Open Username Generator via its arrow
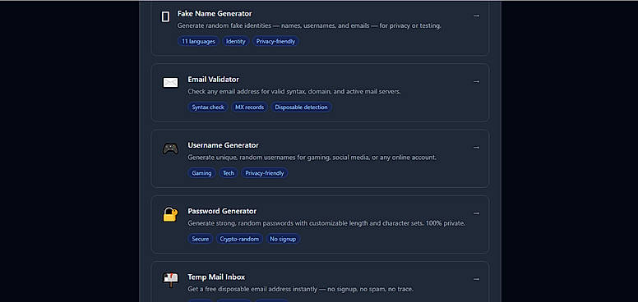The width and height of the screenshot is (638, 302). 477,148
